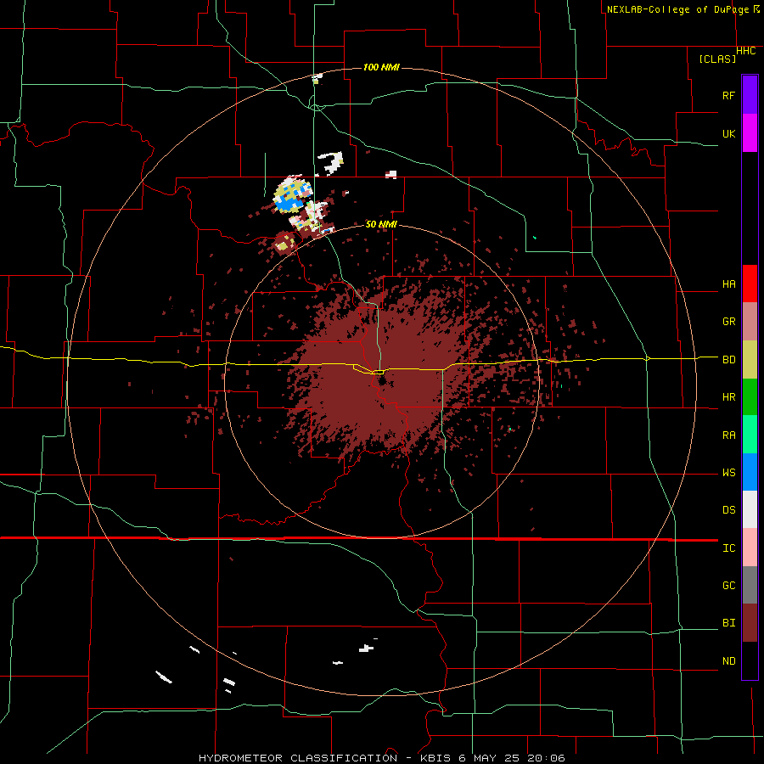
Task: Click the HHC product label
Action: pyautogui.click(x=745, y=51)
